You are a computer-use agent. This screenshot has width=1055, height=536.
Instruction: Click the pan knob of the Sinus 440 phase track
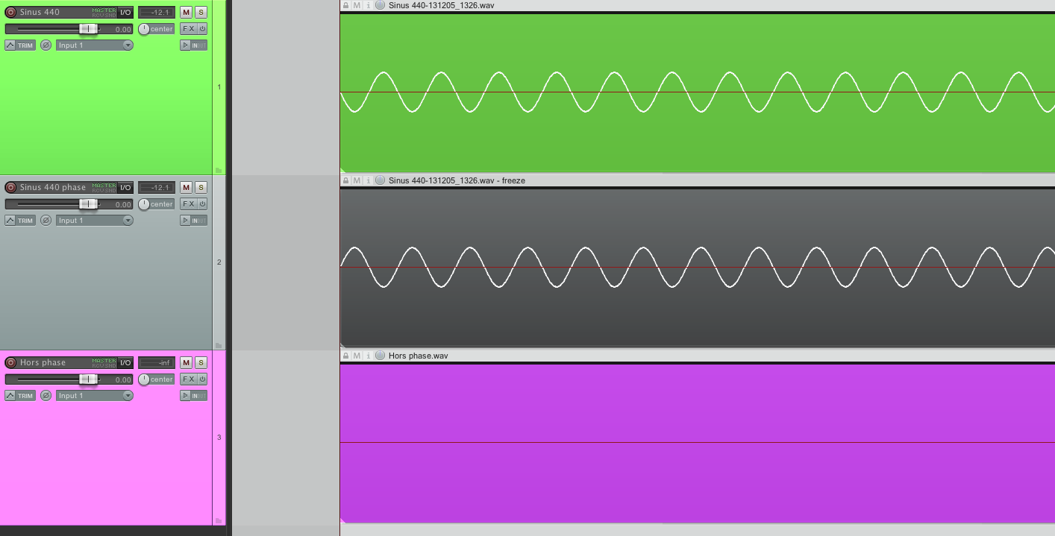coord(144,204)
